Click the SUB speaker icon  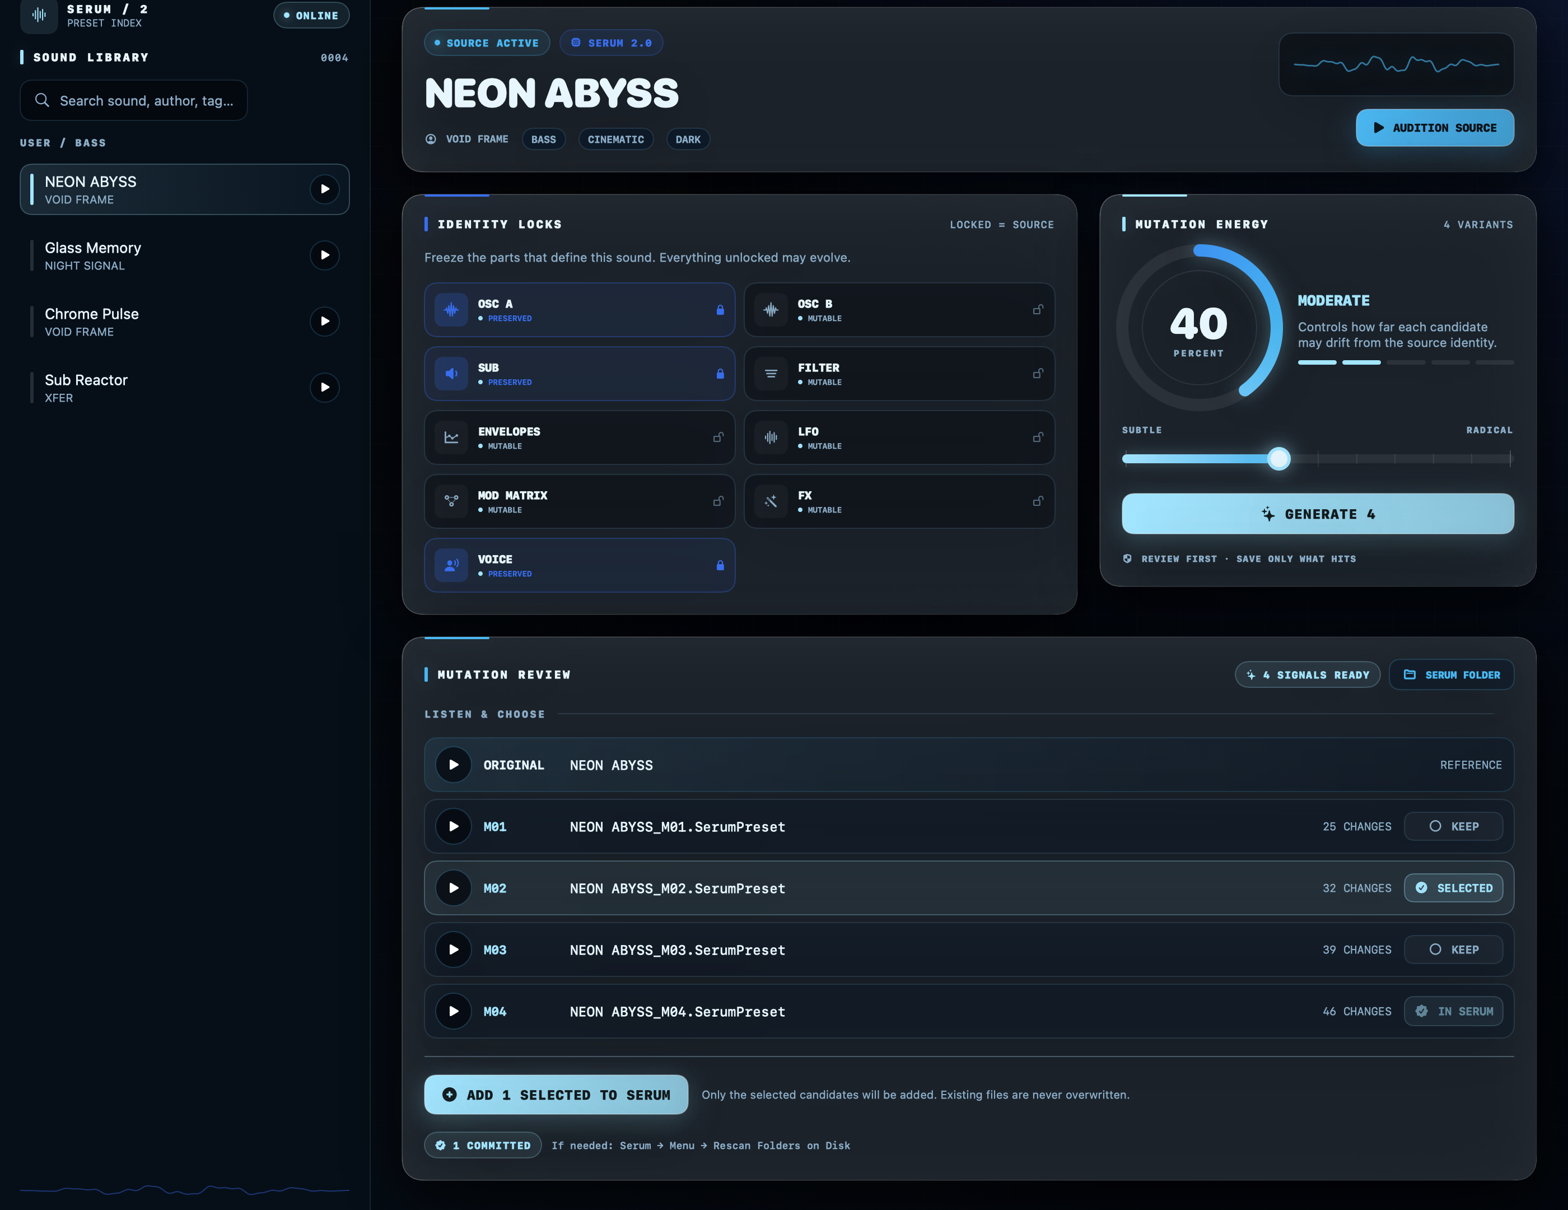(x=451, y=374)
